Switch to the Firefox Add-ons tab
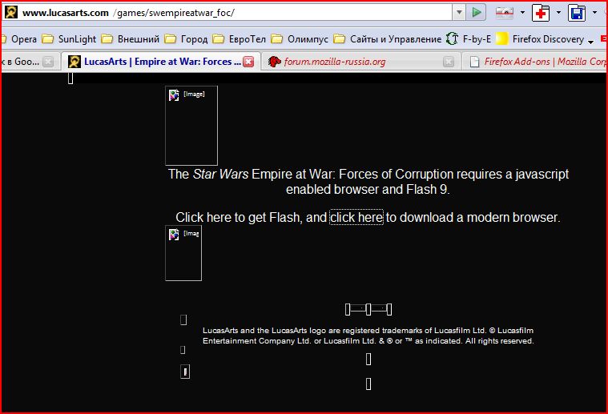 [534, 62]
